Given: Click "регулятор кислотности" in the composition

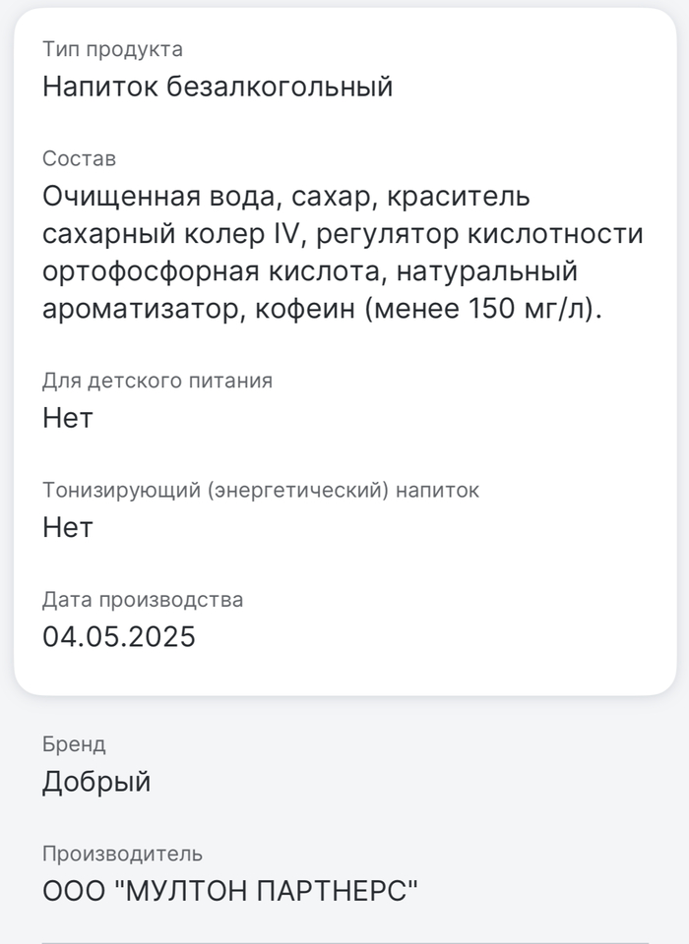Looking at the screenshot, I should (481, 234).
